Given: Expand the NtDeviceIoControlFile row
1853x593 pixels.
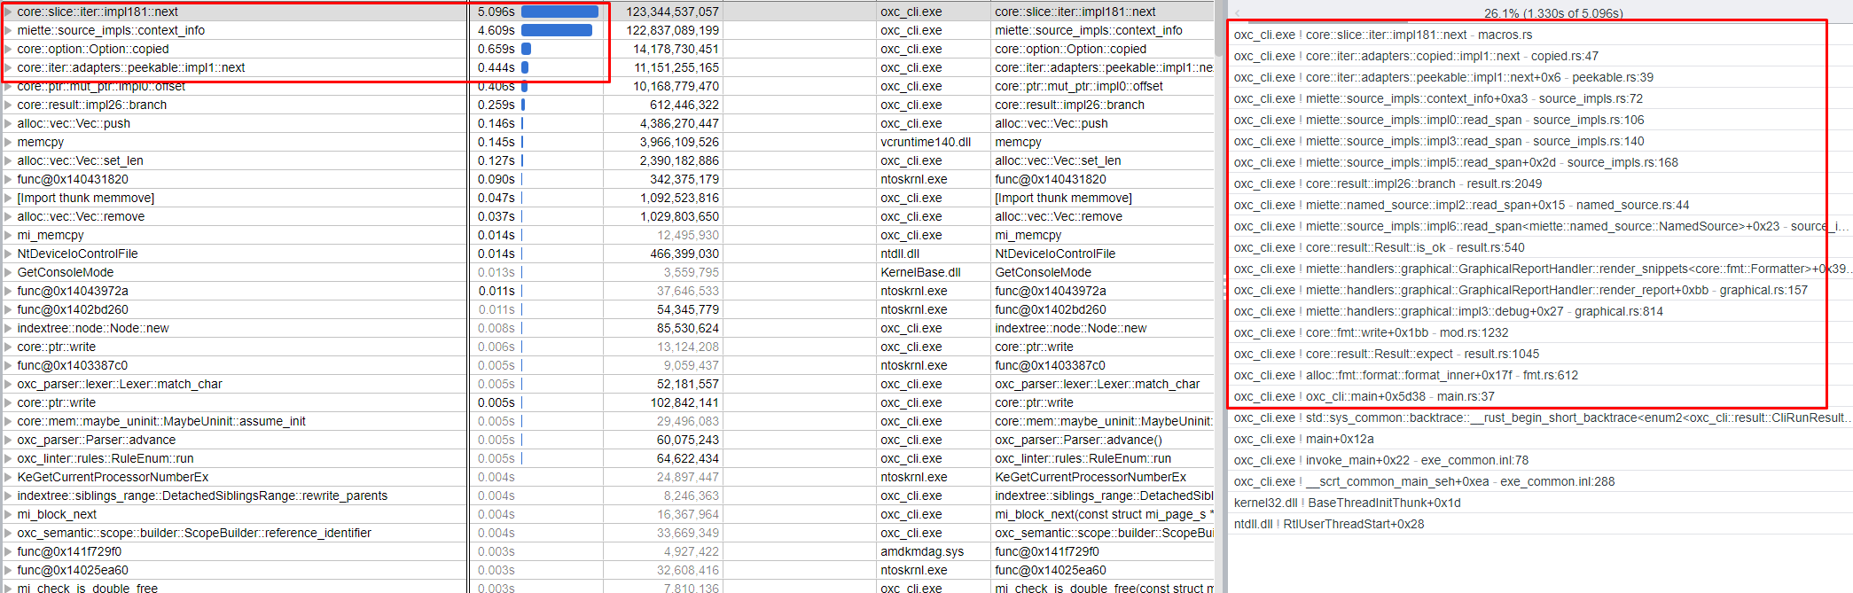Looking at the screenshot, I should (x=8, y=254).
